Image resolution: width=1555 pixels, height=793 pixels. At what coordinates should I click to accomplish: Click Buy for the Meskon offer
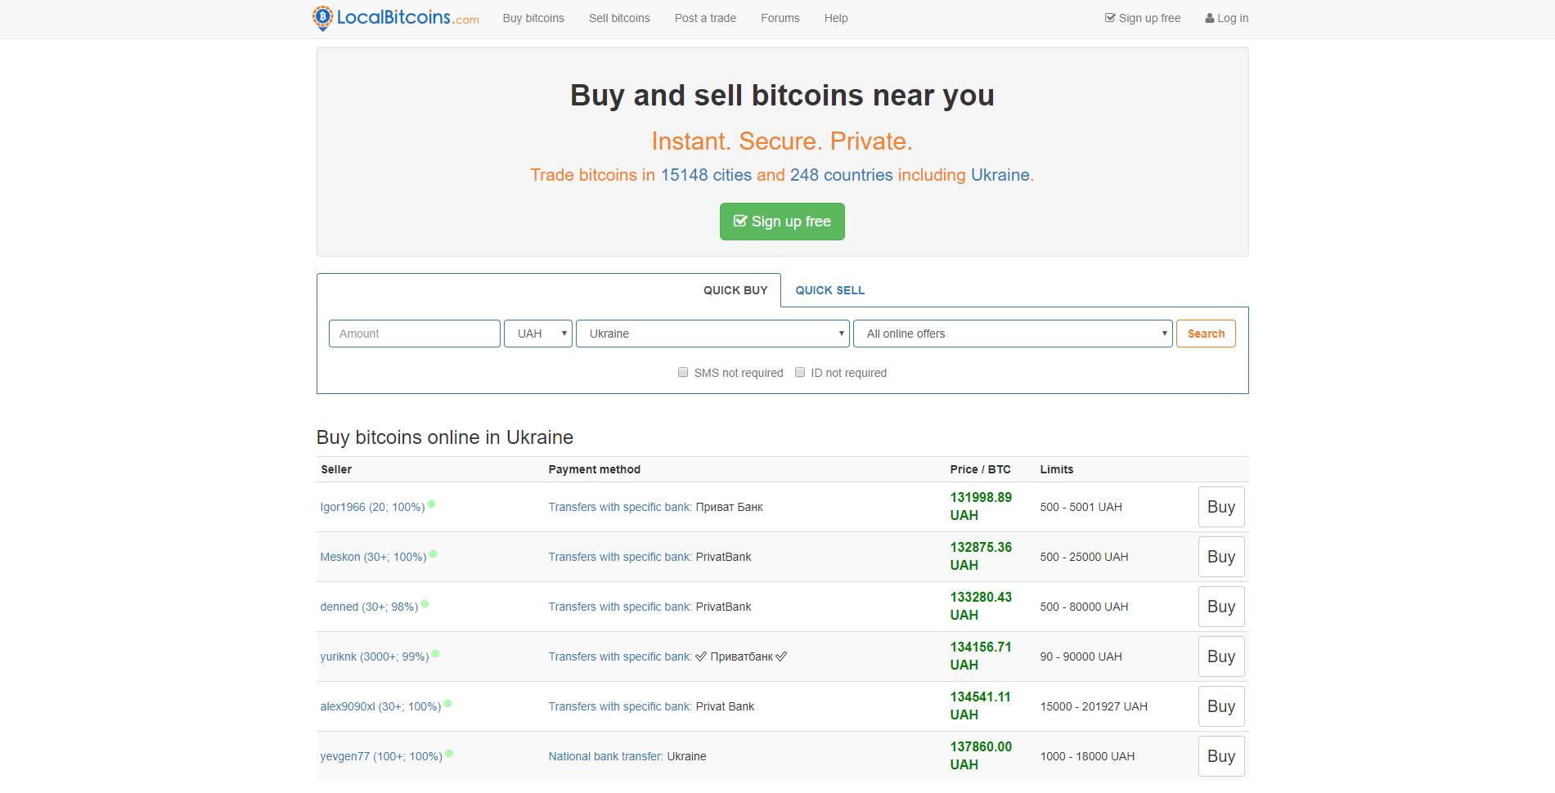tap(1221, 557)
